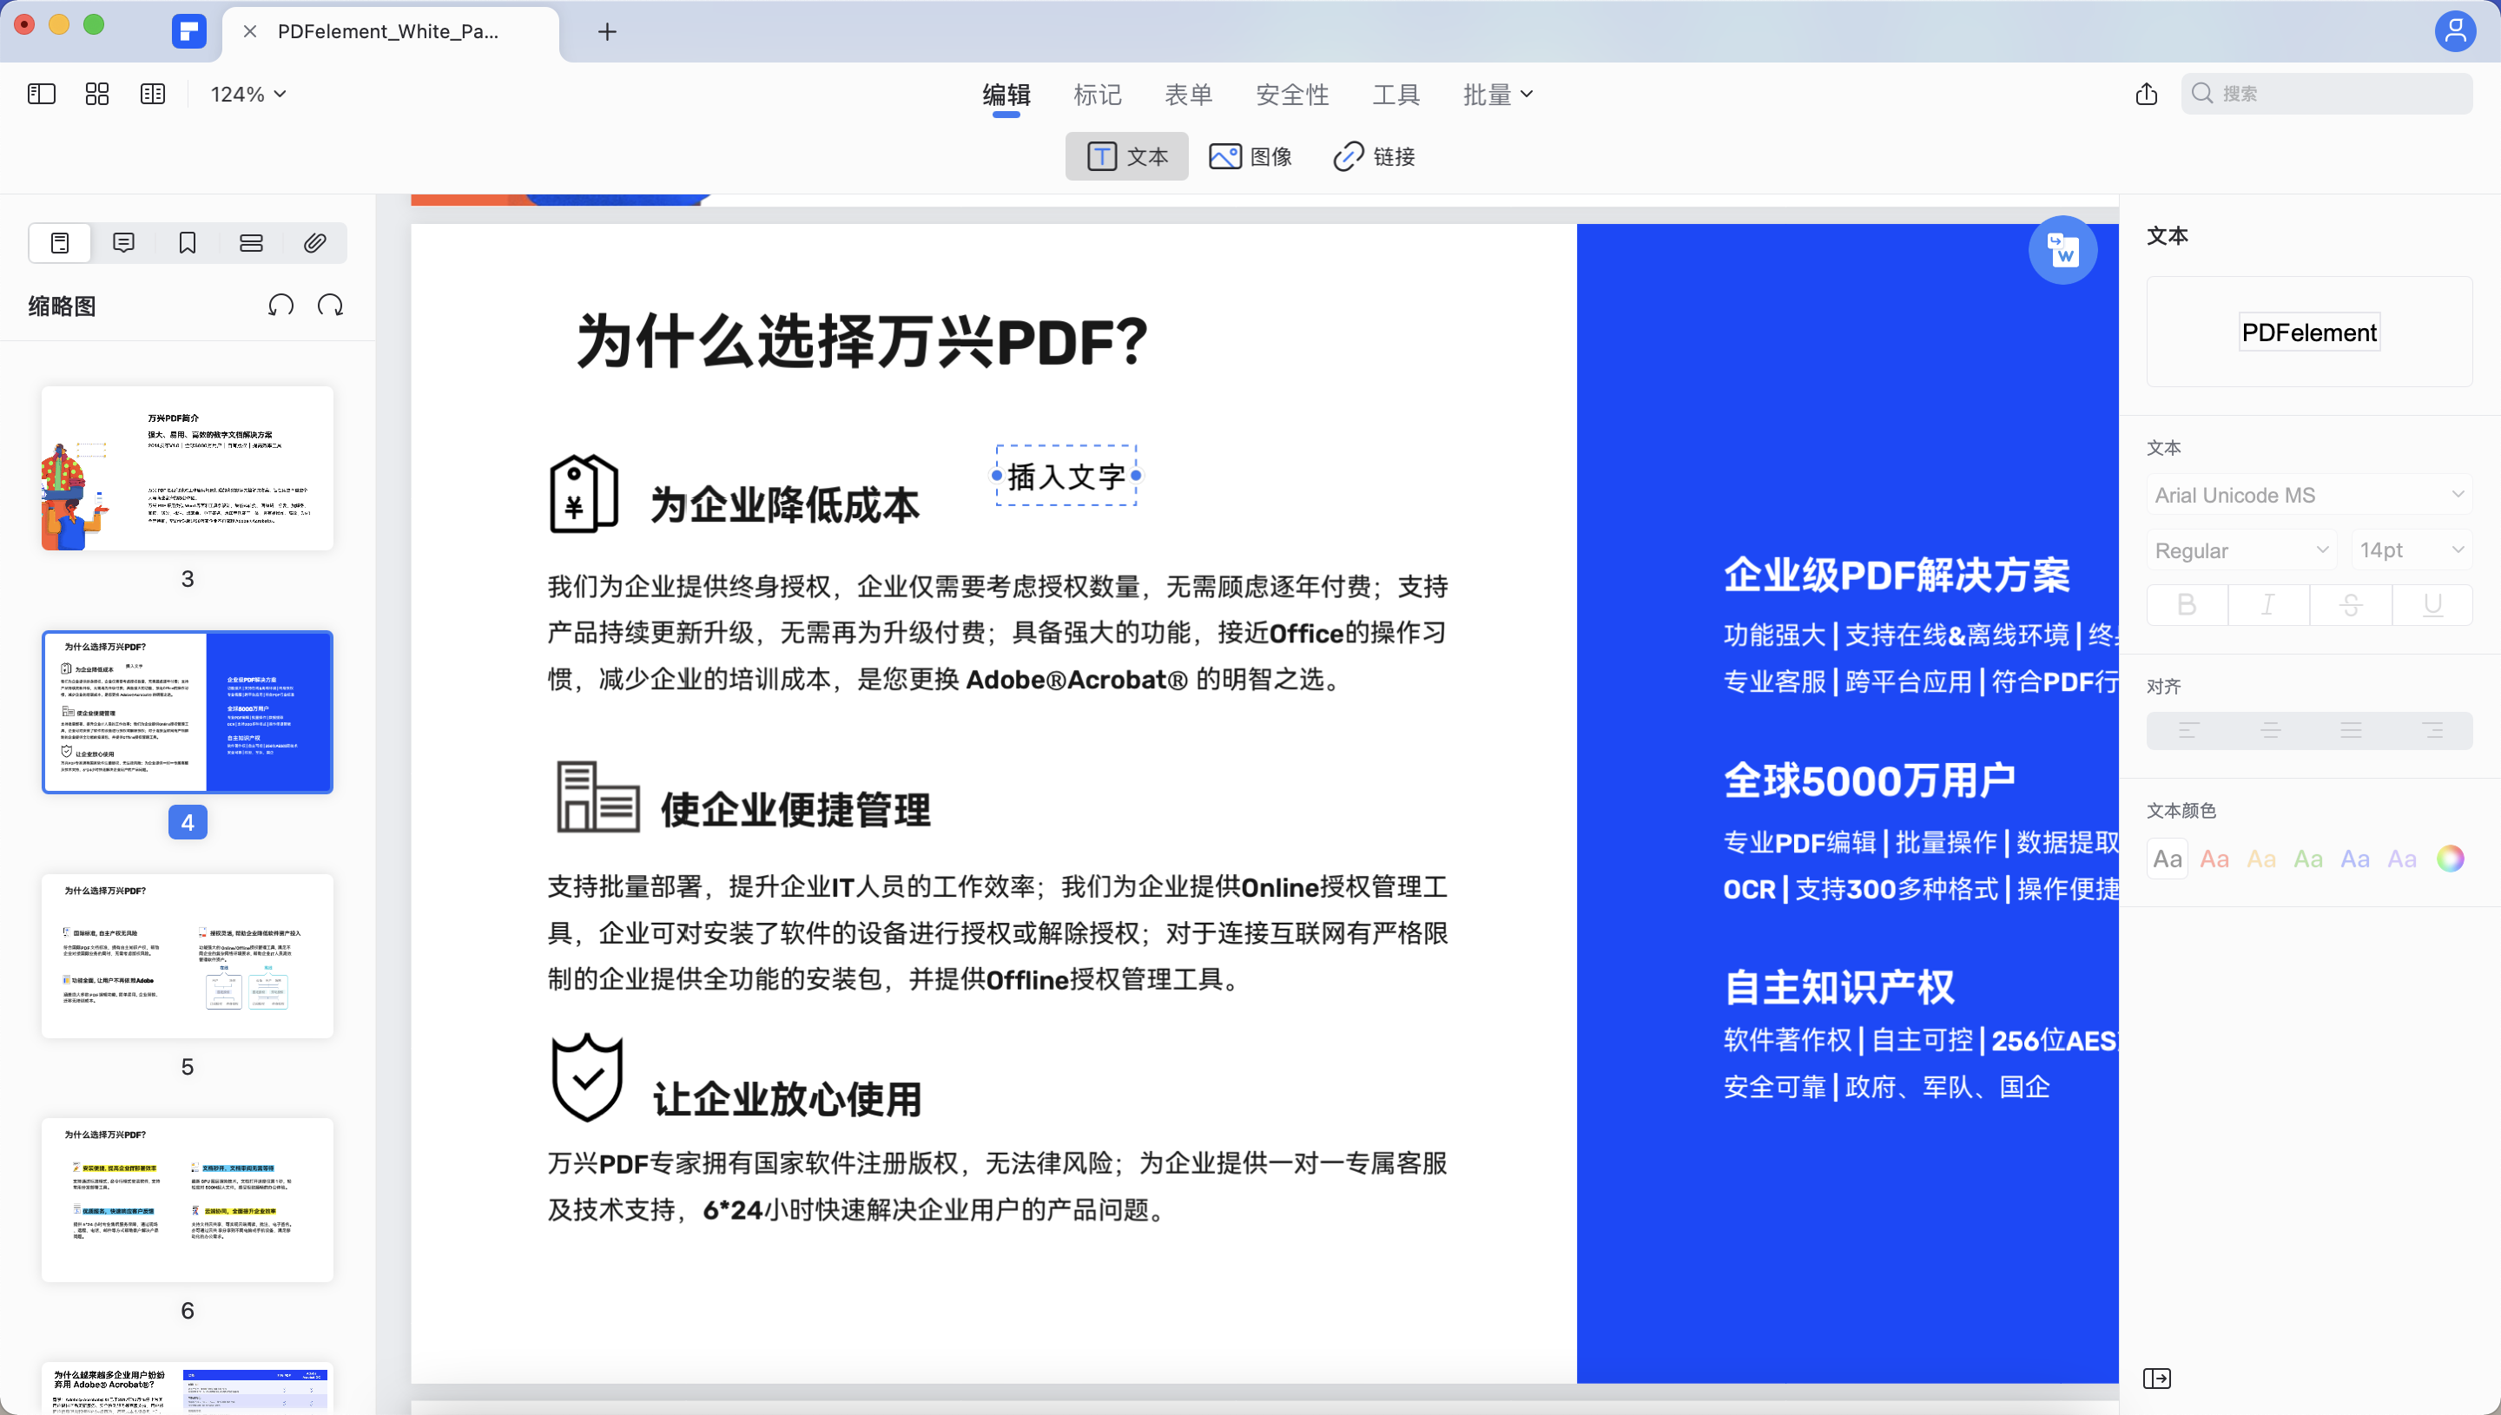Screen dimensions: 2501x1415
Task: Open the zoom level 124% dropdown
Action: tap(245, 93)
